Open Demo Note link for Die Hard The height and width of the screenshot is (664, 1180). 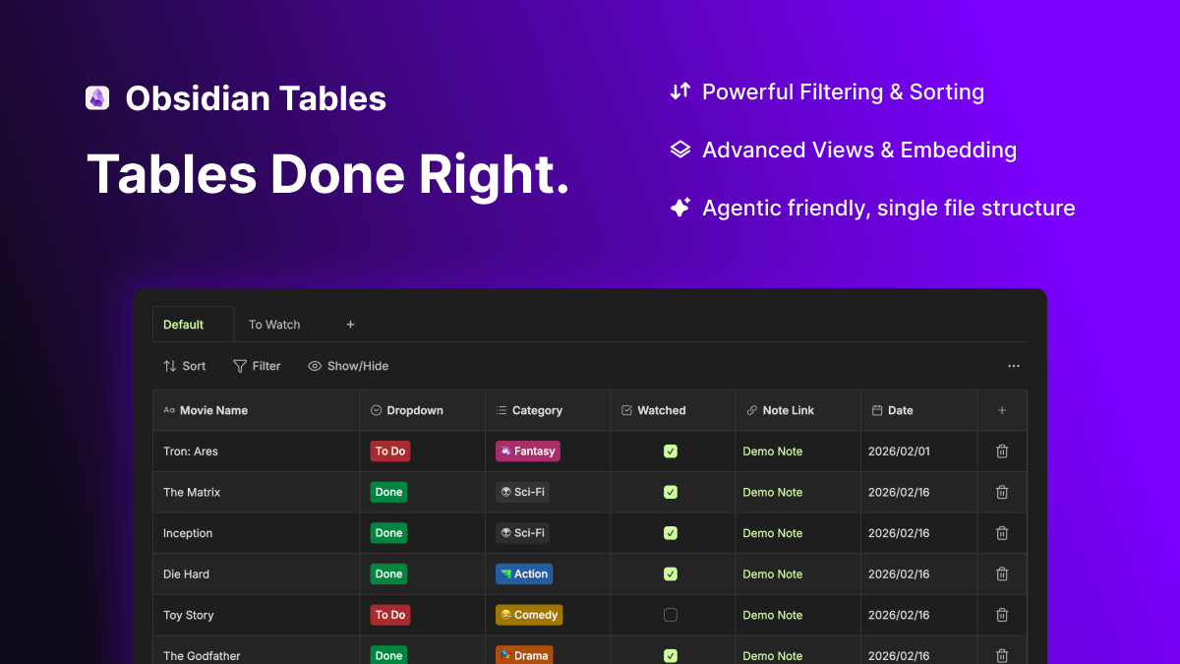pos(773,573)
